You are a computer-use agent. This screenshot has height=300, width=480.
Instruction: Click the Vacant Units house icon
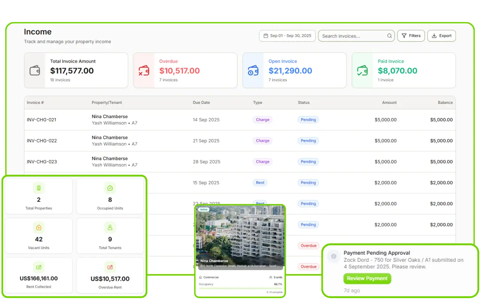[x=39, y=228]
